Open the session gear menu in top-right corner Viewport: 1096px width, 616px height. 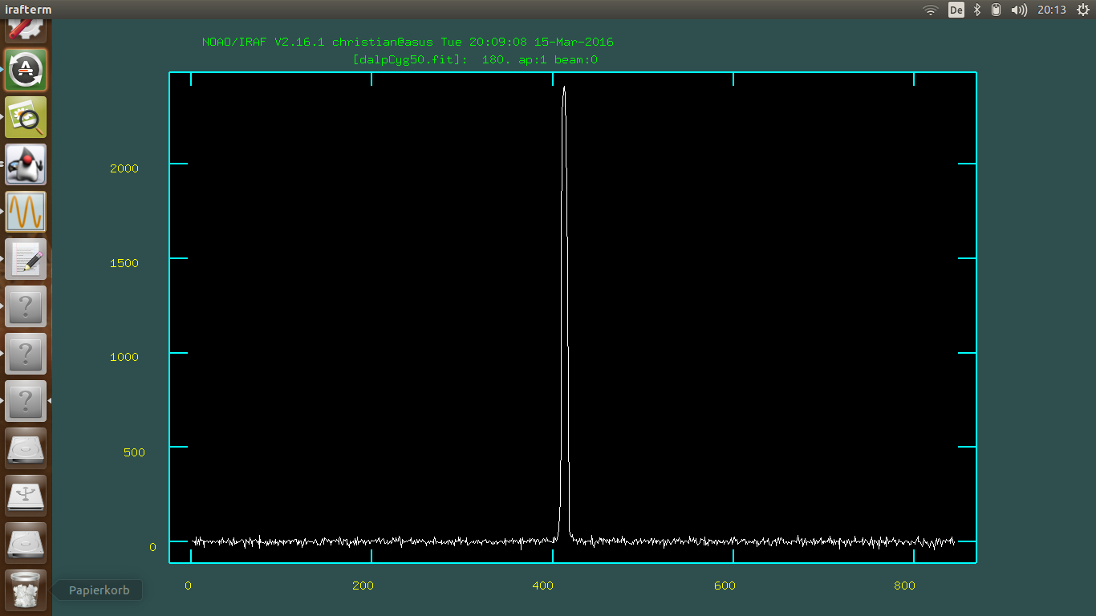coord(1081,10)
